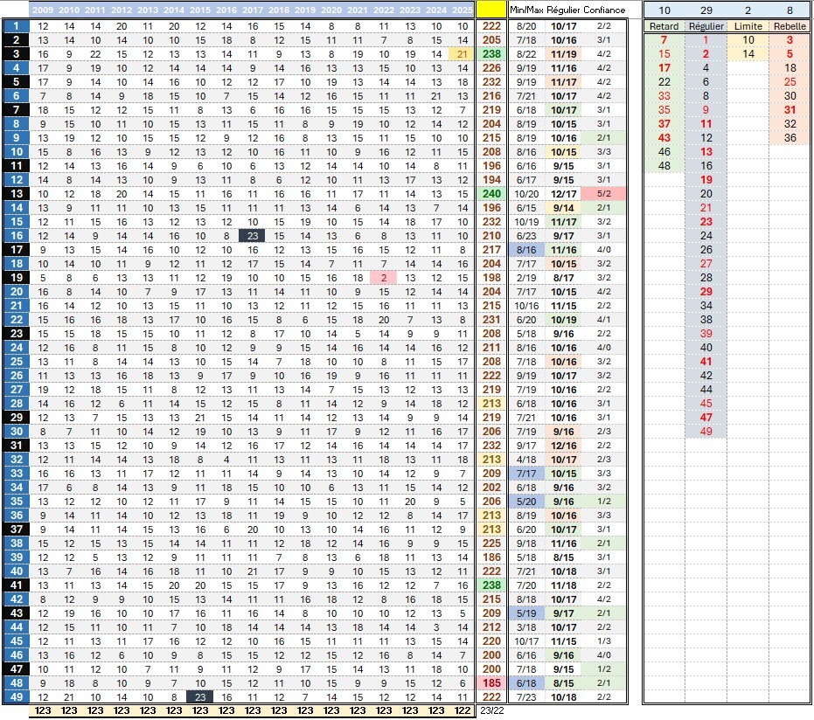
Task: Select the yellow highlighted 21 cell
Action: [462, 53]
